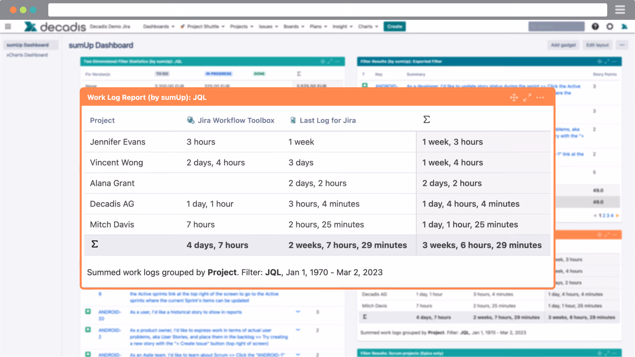Click the sigma total column header
Viewport: 635px width, 357px height.
click(427, 120)
